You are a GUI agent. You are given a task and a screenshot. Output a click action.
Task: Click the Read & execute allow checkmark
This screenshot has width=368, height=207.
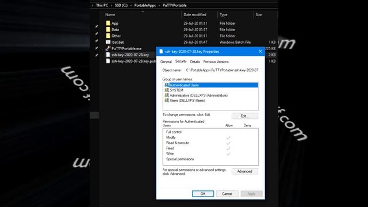tap(228, 143)
